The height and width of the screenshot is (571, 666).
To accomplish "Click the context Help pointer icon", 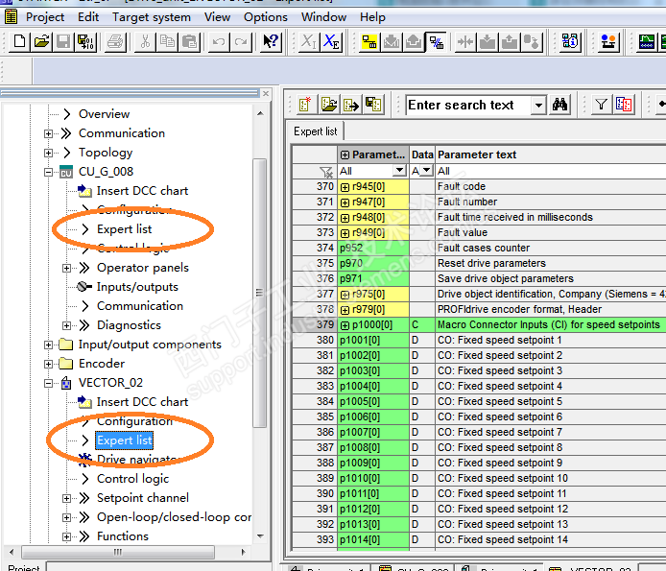I will [271, 41].
